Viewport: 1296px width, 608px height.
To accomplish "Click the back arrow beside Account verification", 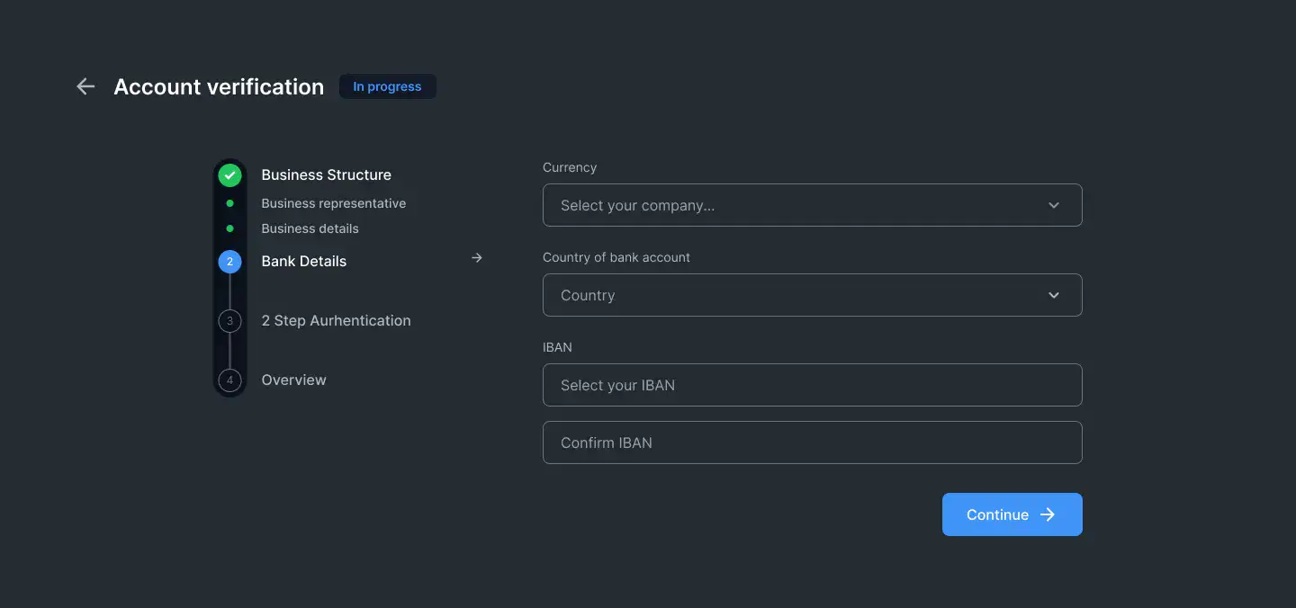I will [x=85, y=86].
